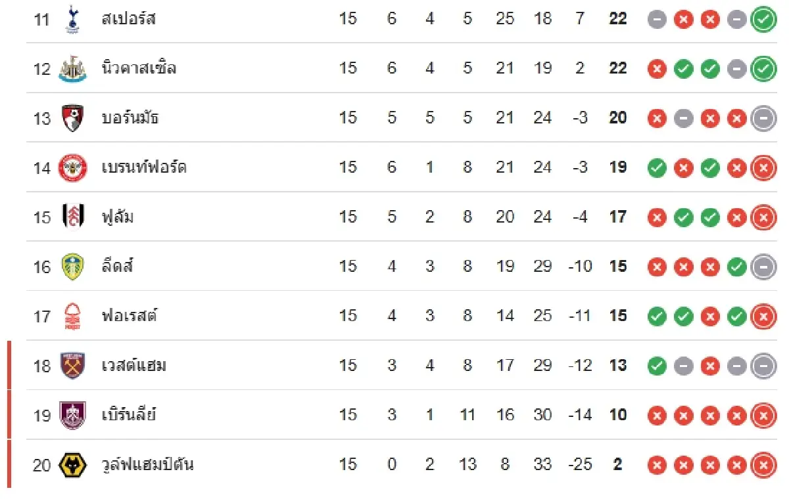Click the Tottenham Spurs crest icon
The width and height of the screenshot is (789, 499).
point(72,19)
